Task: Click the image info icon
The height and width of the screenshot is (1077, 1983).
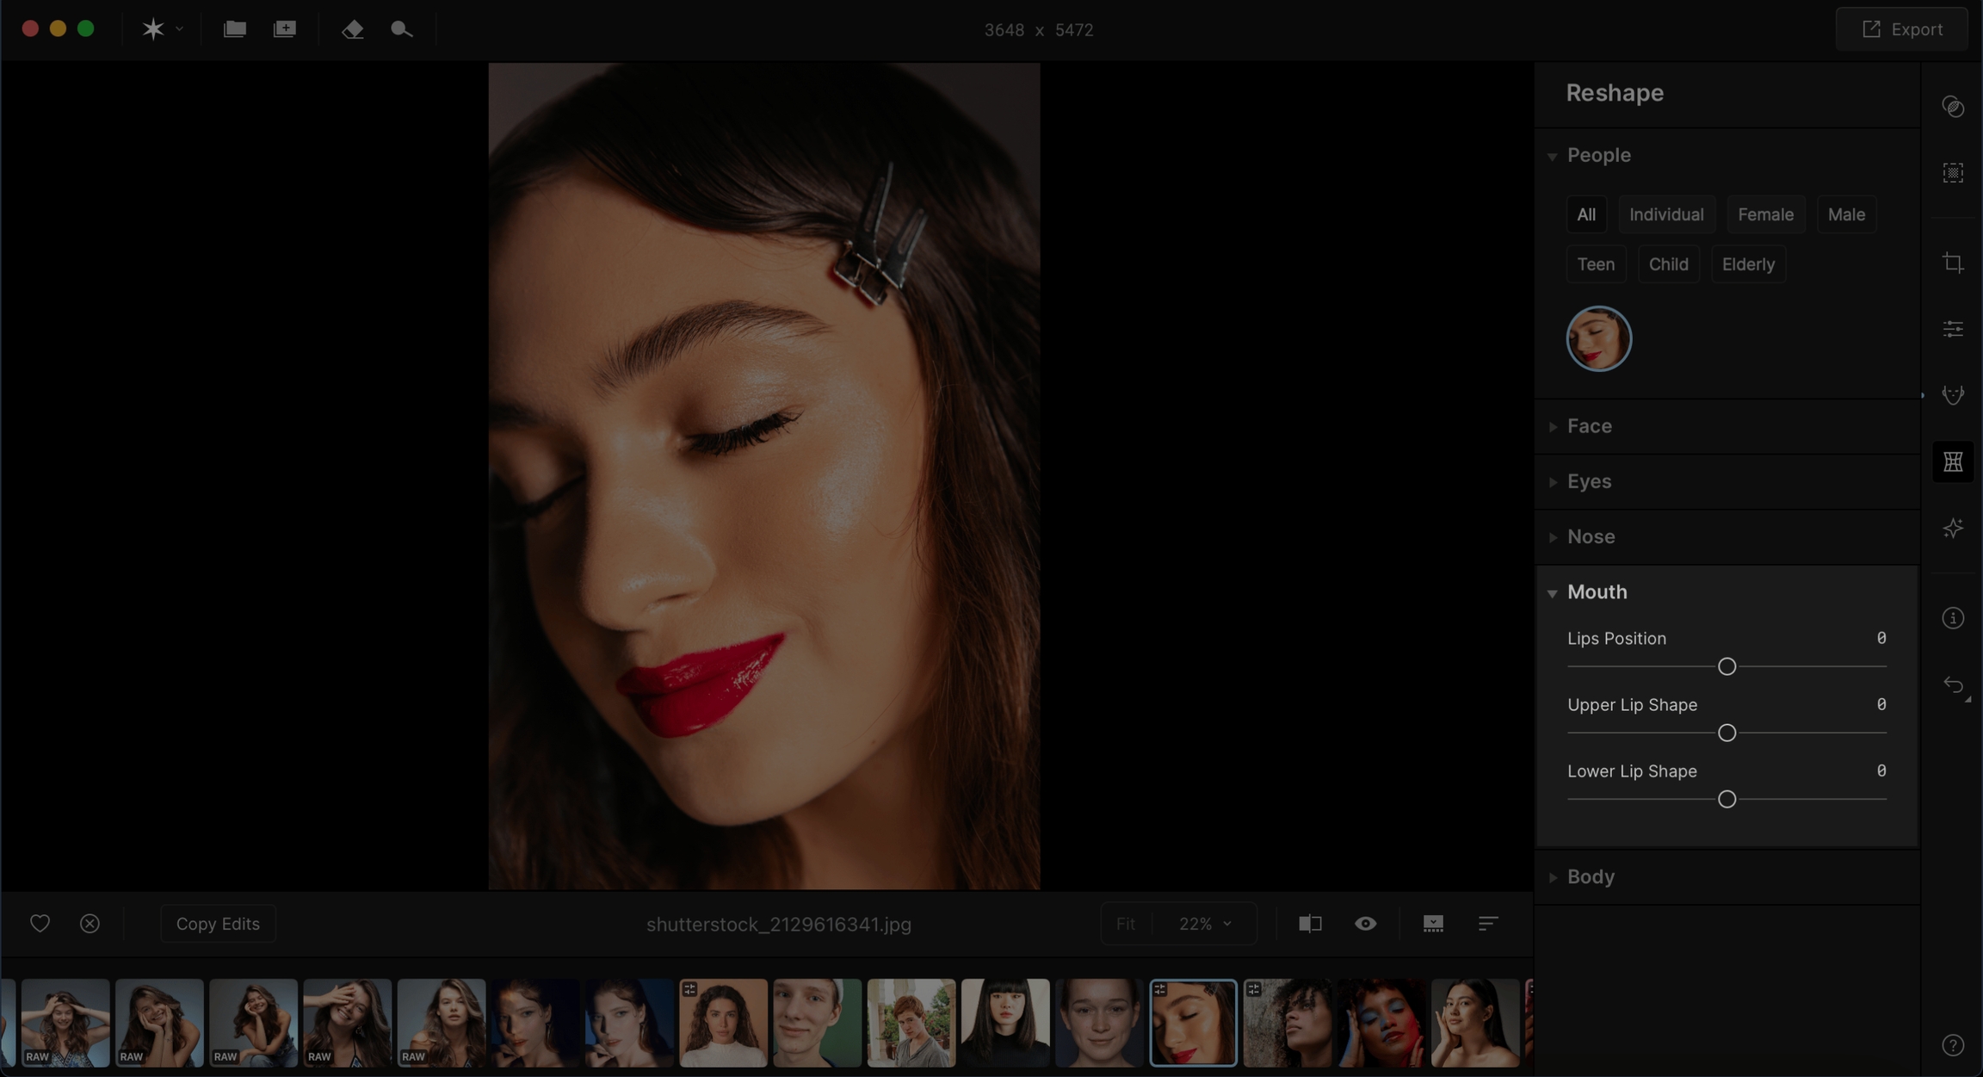Action: (x=1953, y=618)
